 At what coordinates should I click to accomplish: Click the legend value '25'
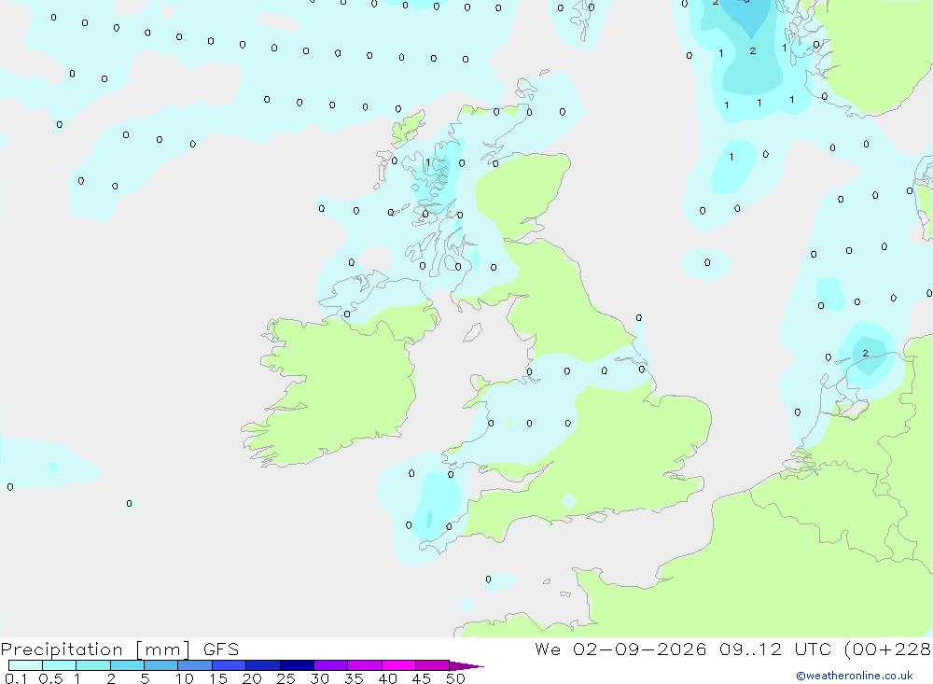(x=285, y=678)
